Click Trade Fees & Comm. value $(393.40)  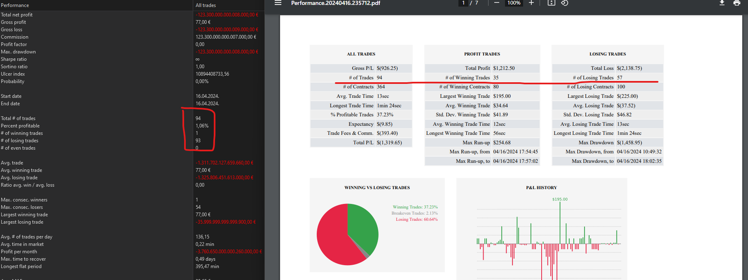387,133
